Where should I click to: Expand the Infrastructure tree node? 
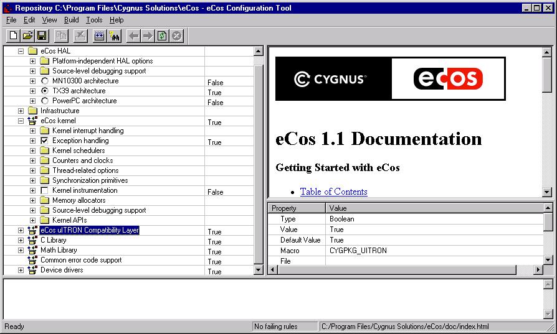point(21,111)
